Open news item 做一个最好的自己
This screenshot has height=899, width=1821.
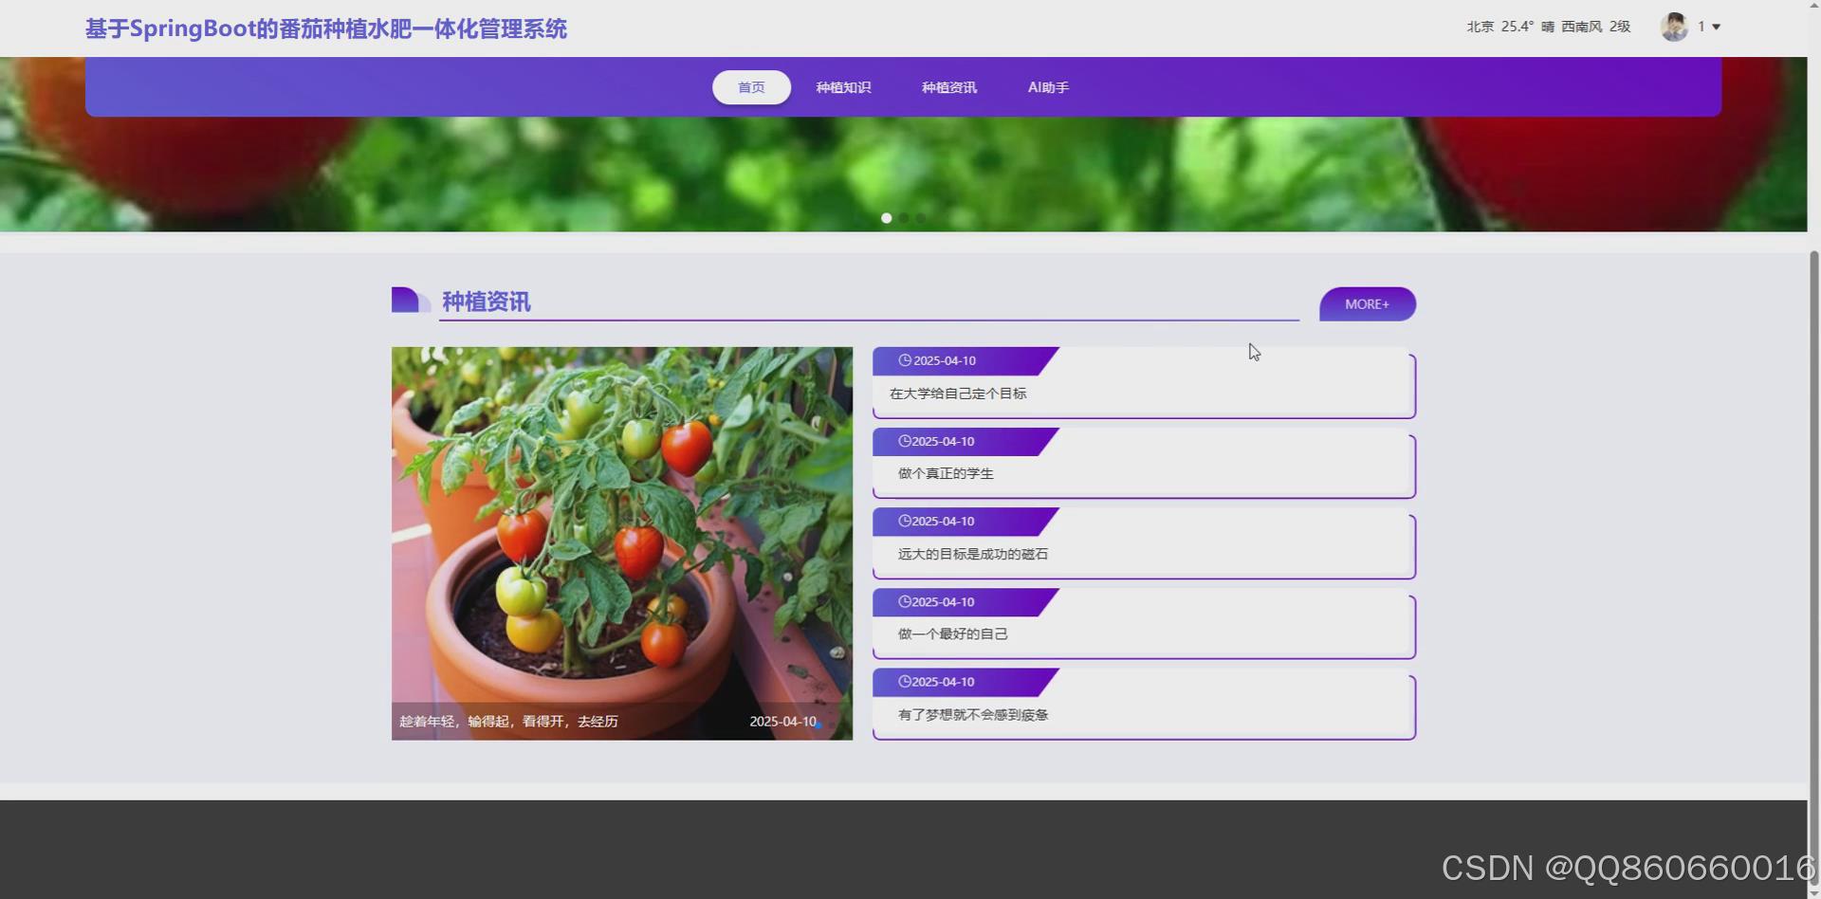[1144, 624]
